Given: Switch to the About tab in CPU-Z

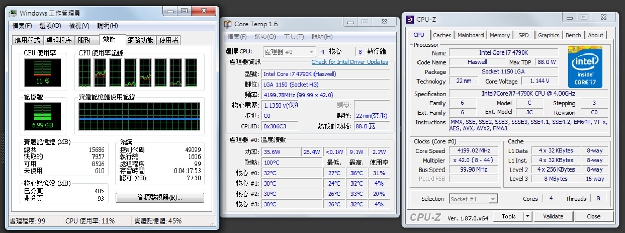Looking at the screenshot, I should 595,35.
